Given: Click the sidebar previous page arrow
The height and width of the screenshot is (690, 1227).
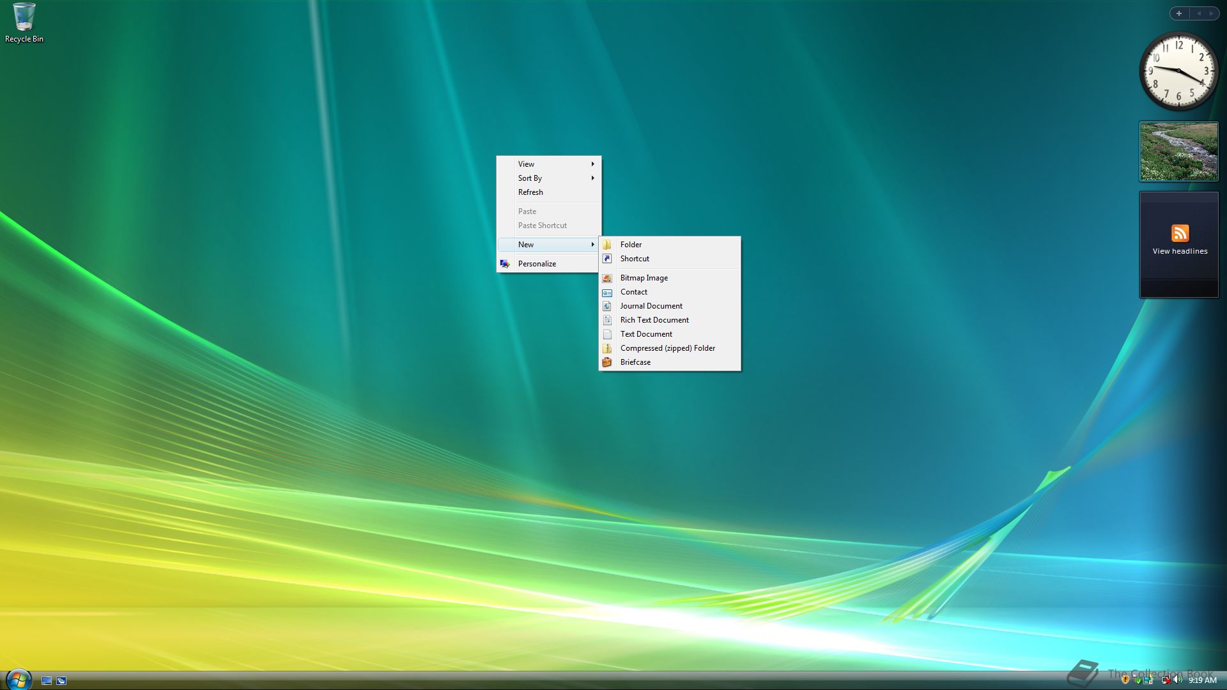Looking at the screenshot, I should (1199, 13).
